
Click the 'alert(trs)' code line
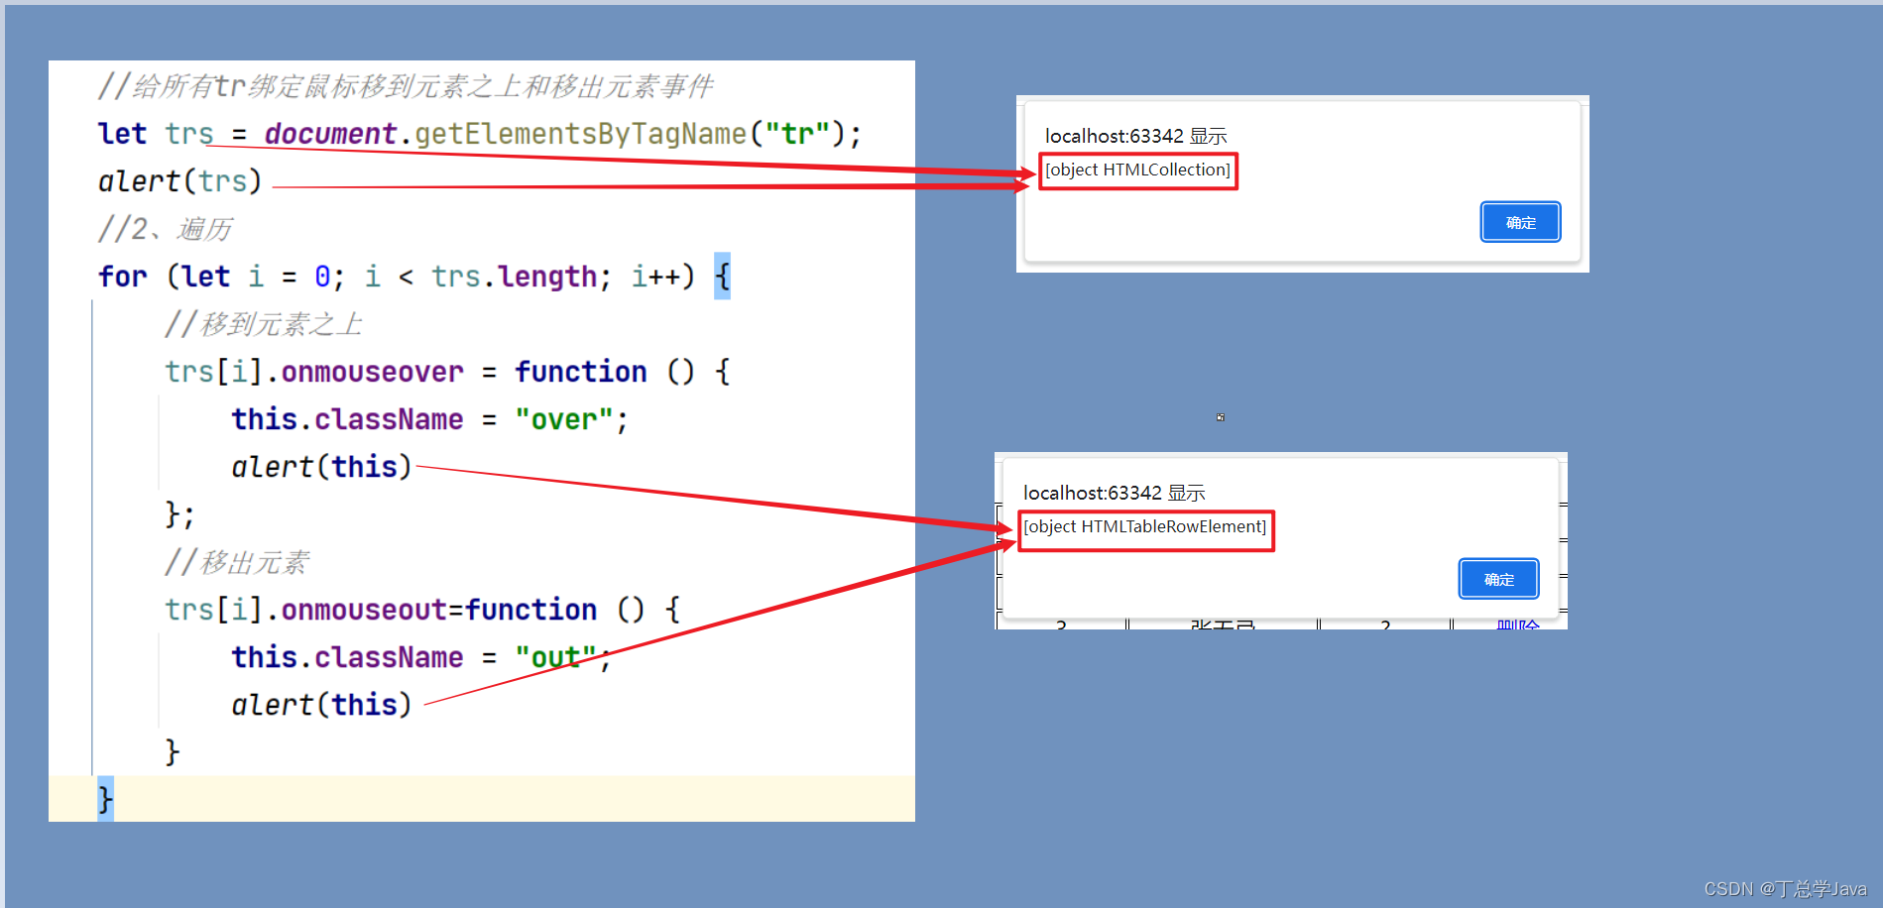(x=179, y=181)
